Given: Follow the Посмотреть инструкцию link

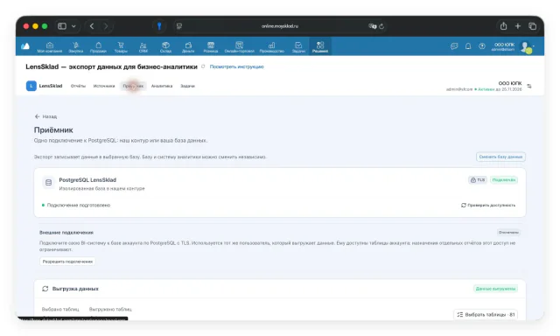Looking at the screenshot, I should [237, 66].
